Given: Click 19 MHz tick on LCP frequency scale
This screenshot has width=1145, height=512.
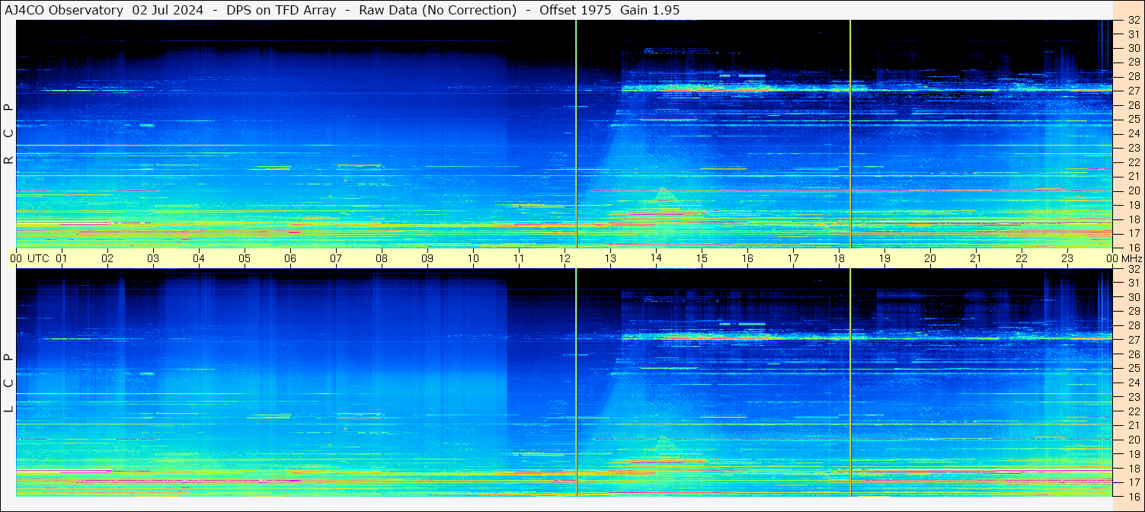Looking at the screenshot, I should point(1134,453).
